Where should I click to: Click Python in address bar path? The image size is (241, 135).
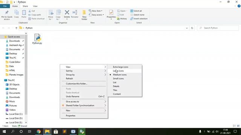point(29,28)
